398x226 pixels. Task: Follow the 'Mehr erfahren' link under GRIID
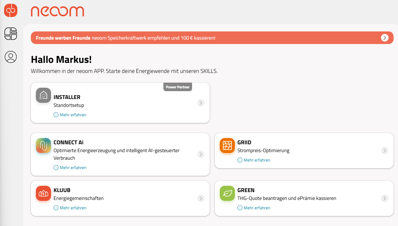[x=257, y=160]
